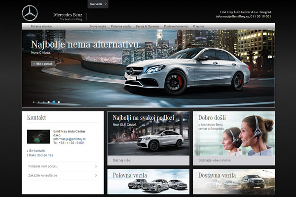296x197 pixels.
Task: Click Emil Frey Auto Centar header text
Action: tap(245, 12)
